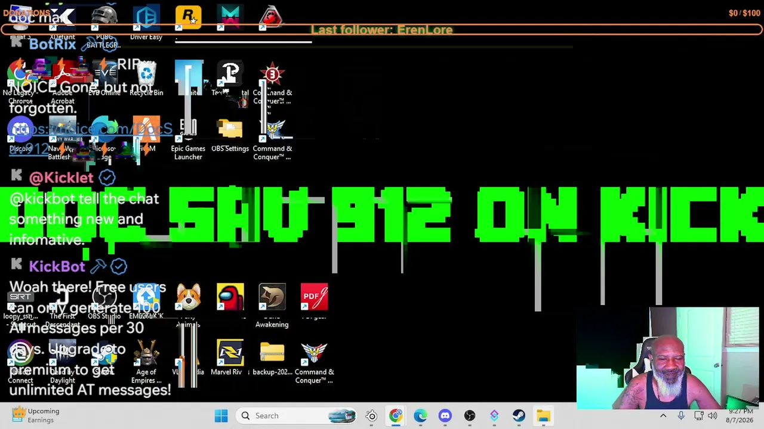The height and width of the screenshot is (429, 764).
Task: Open the Marvel Rivals desktop shortcut
Action: 230,357
